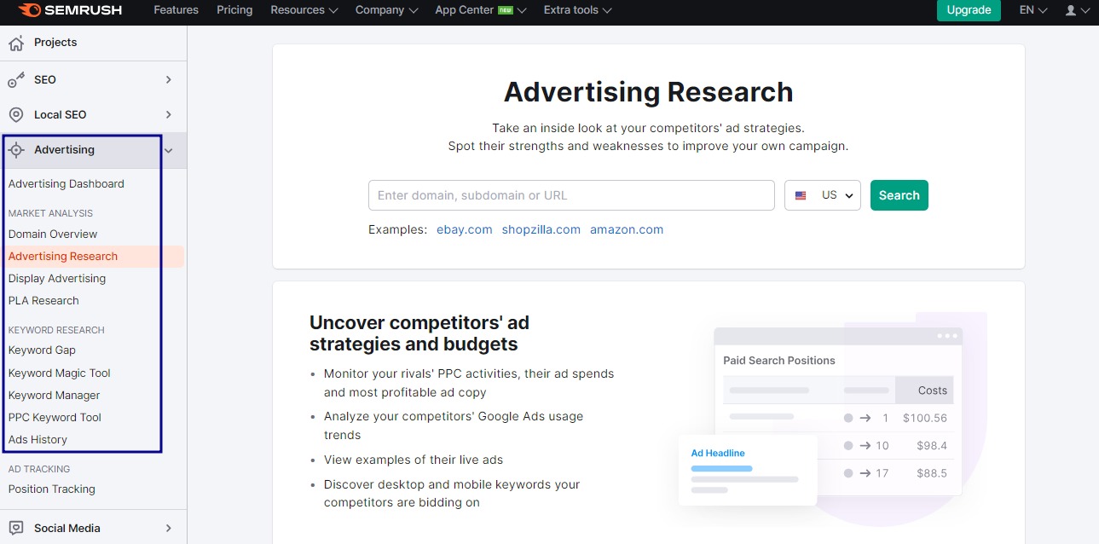Expand the Social Media sidebar section

pos(168,528)
